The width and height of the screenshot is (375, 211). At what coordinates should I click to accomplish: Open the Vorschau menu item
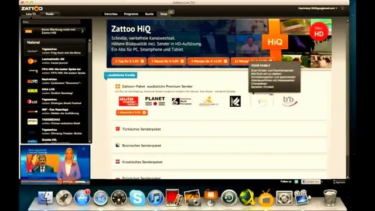(111, 14)
